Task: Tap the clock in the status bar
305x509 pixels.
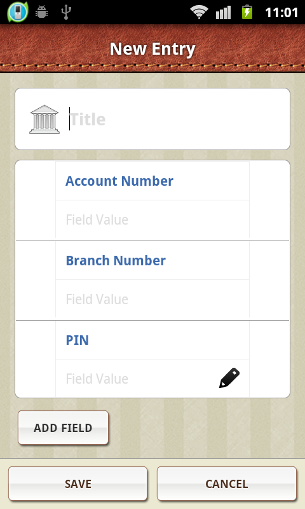Action: point(281,12)
